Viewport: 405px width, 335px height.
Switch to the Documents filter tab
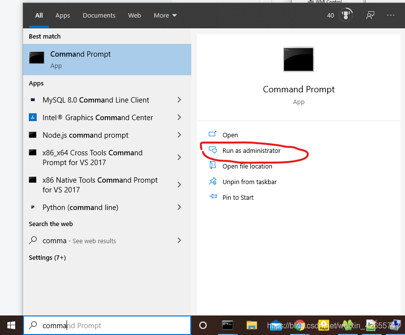pyautogui.click(x=99, y=16)
